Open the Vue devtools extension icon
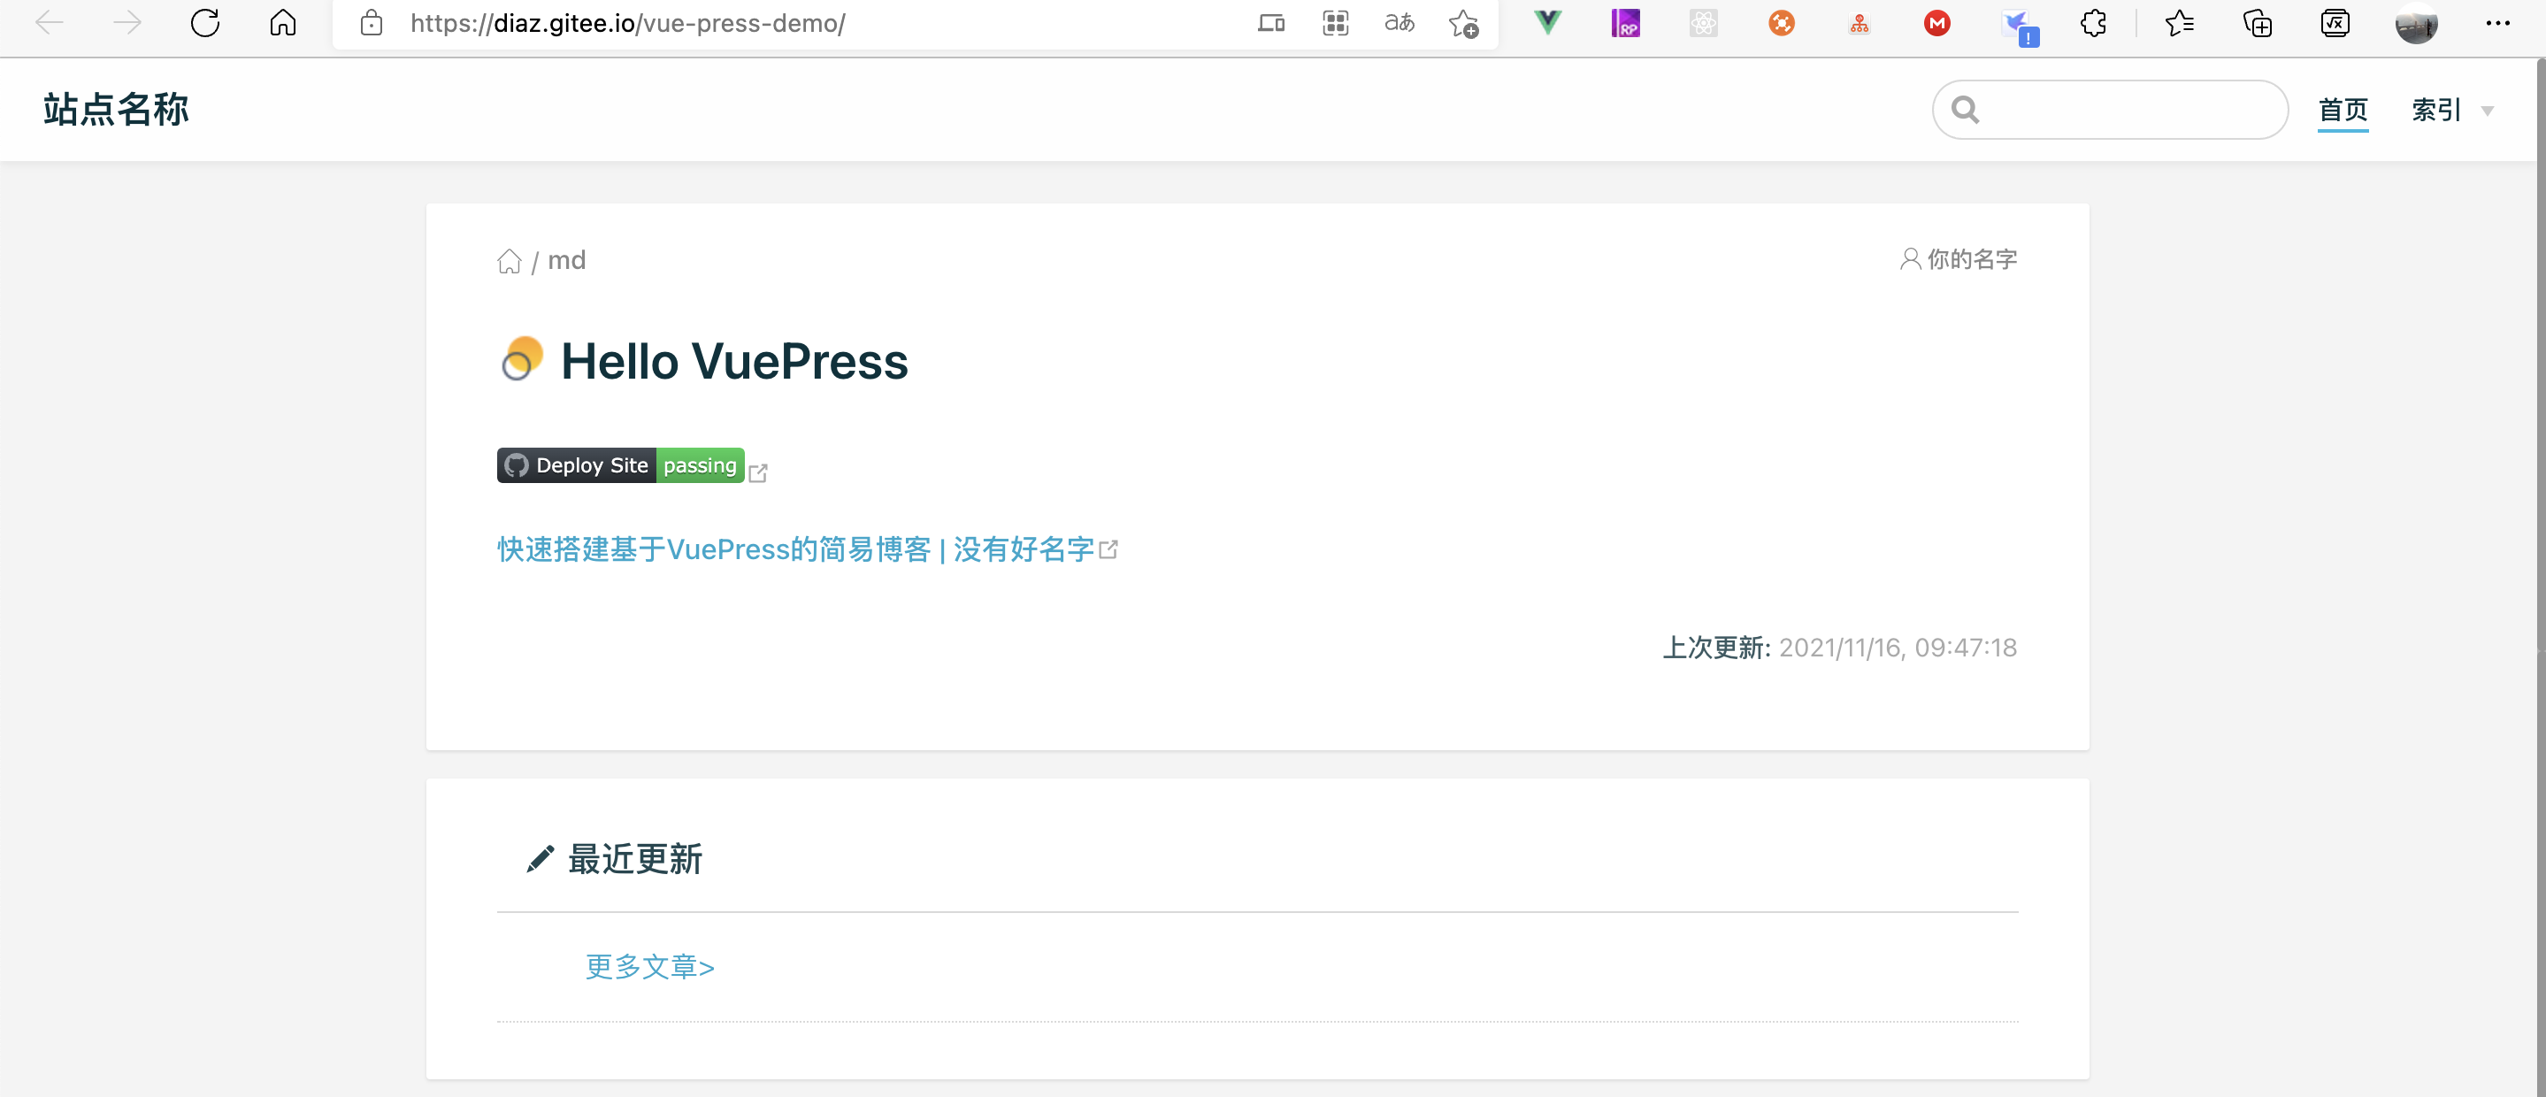The image size is (2546, 1097). click(1548, 23)
